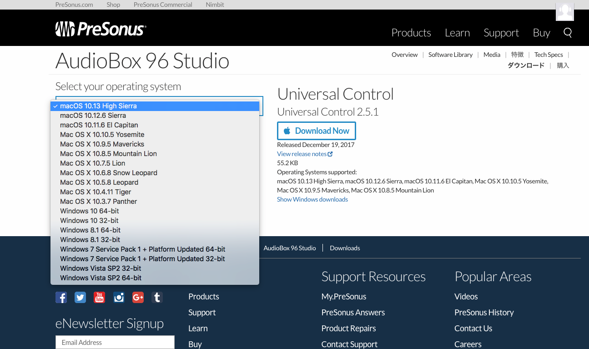Open Careers footer link
The height and width of the screenshot is (349, 589).
[x=468, y=344]
